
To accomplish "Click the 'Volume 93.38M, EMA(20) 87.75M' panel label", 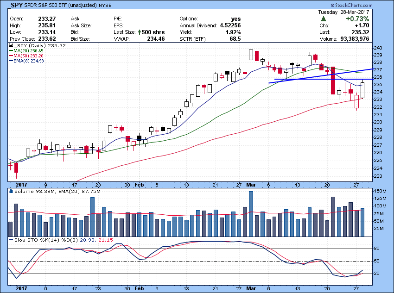I will (57, 192).
